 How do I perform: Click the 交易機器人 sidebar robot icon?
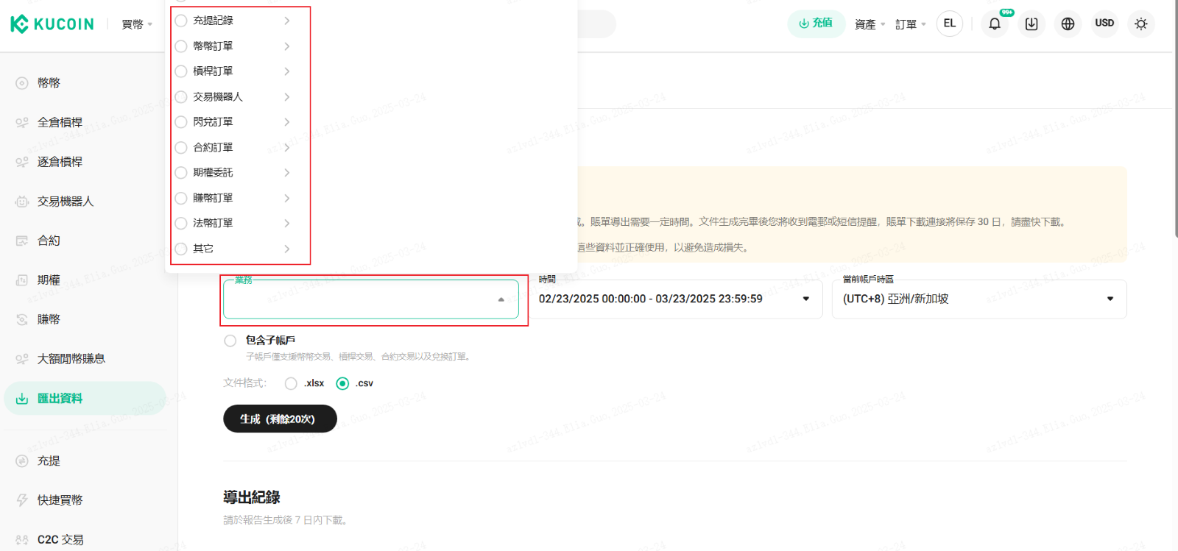(x=22, y=201)
